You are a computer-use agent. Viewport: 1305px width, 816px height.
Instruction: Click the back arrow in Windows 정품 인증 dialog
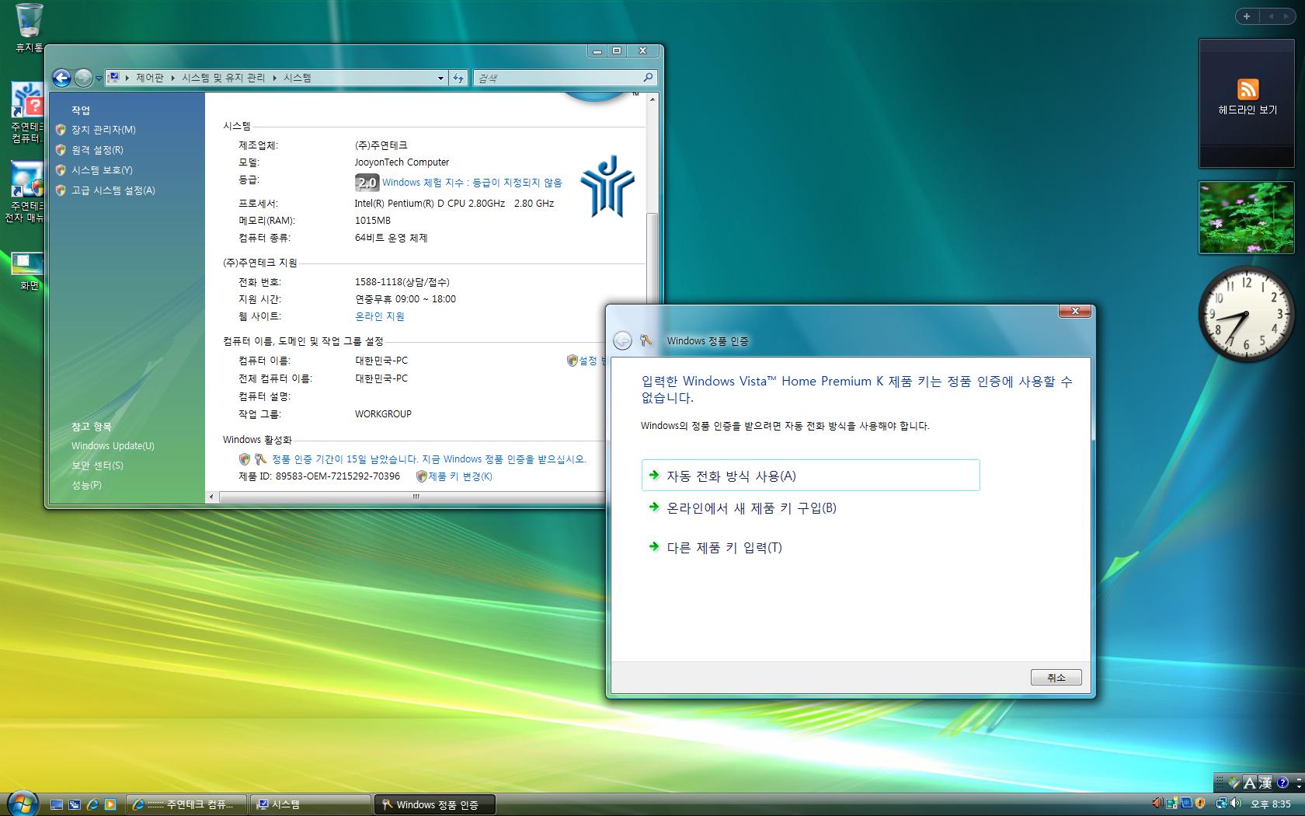click(622, 340)
